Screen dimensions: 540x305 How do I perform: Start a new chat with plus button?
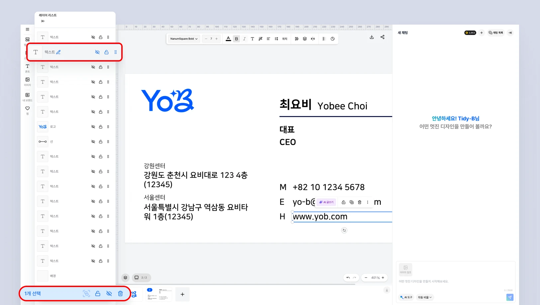482,33
